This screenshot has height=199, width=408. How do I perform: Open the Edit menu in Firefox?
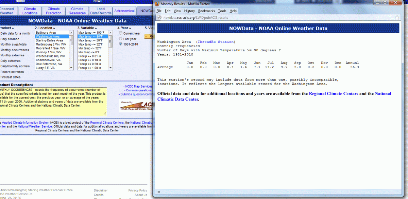click(168, 11)
